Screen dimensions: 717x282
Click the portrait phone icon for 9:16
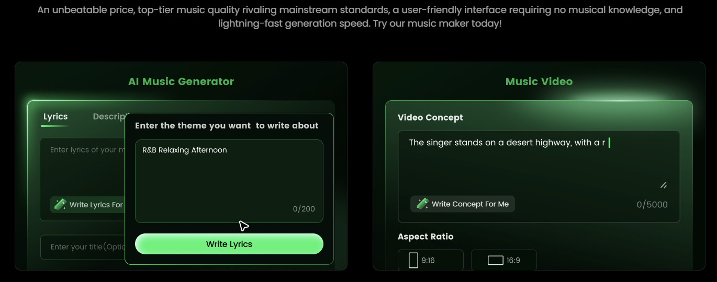[413, 260]
